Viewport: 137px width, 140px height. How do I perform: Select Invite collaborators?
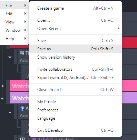point(76,69)
